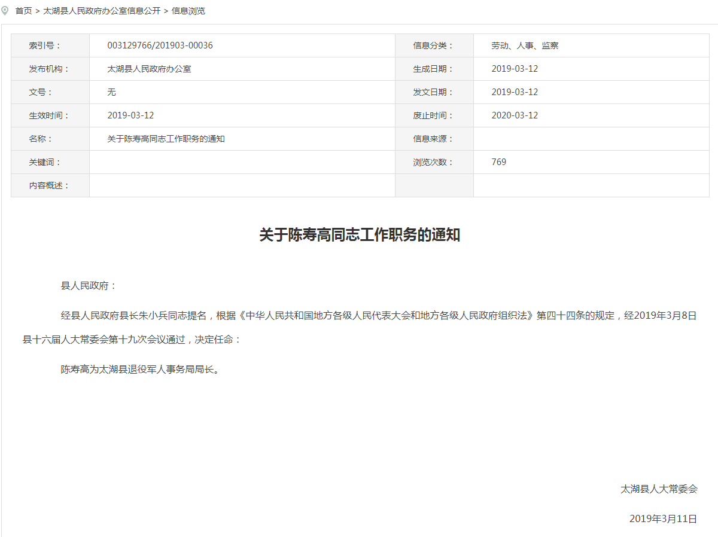Select table title 关于陈寿高同志工作职务的通知
Screen dimensions: 718x537
(166, 139)
